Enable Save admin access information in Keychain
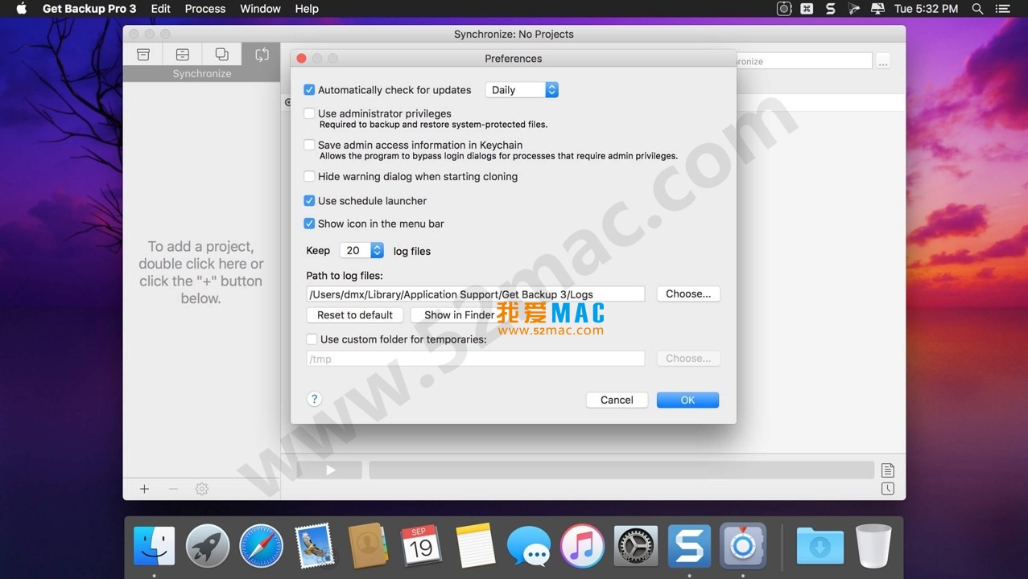This screenshot has width=1028, height=579. coord(309,145)
